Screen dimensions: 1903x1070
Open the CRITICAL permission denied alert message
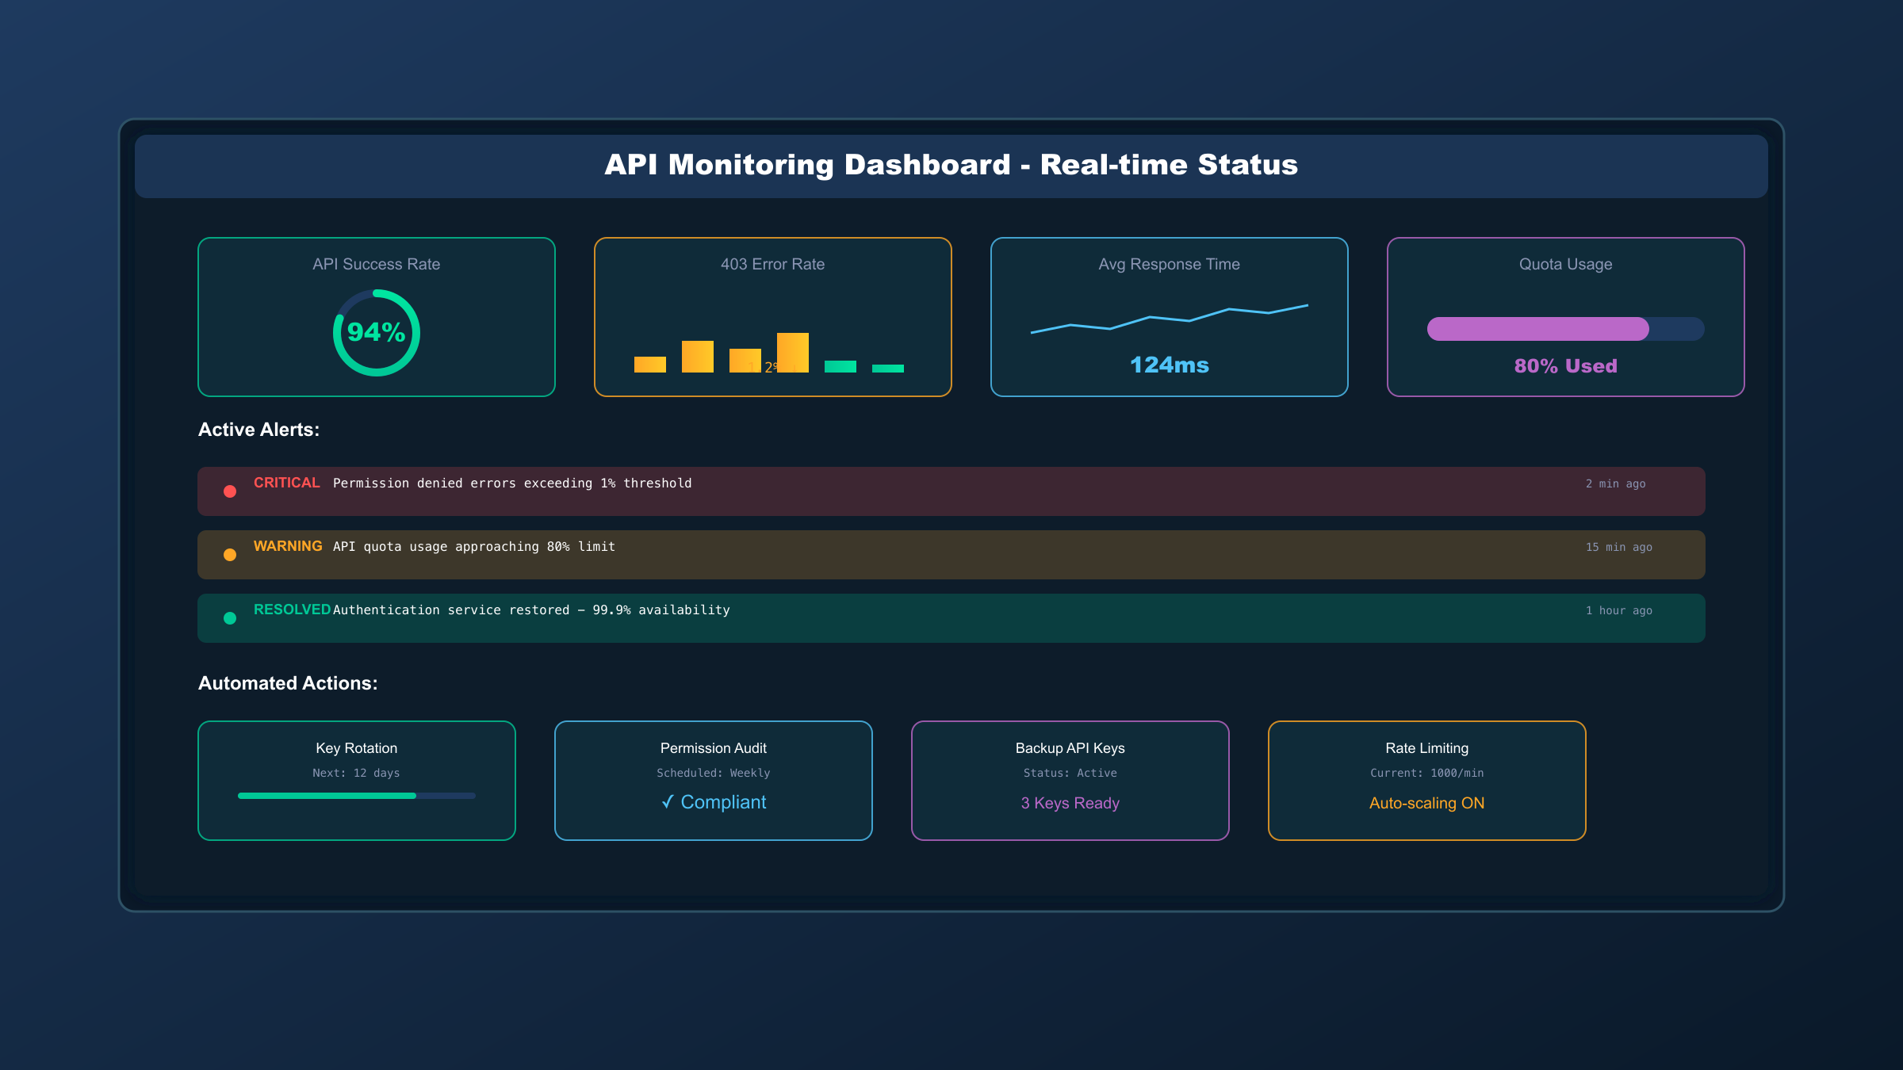[x=512, y=483]
